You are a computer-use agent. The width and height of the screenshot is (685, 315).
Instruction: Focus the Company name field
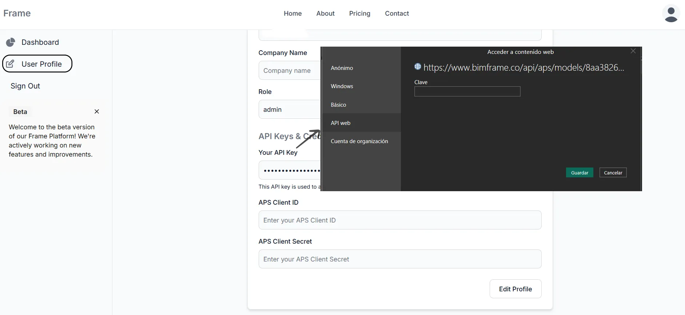coord(290,70)
